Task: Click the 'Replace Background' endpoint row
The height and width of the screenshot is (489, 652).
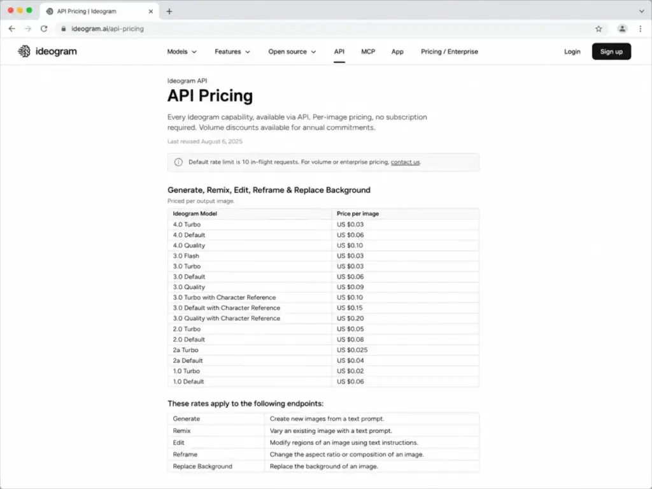Action: click(x=323, y=466)
